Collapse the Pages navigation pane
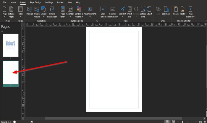 [x=2, y=31]
